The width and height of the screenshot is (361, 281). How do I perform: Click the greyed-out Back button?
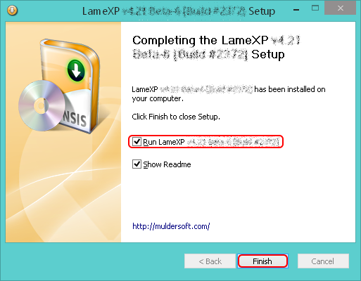click(210, 261)
